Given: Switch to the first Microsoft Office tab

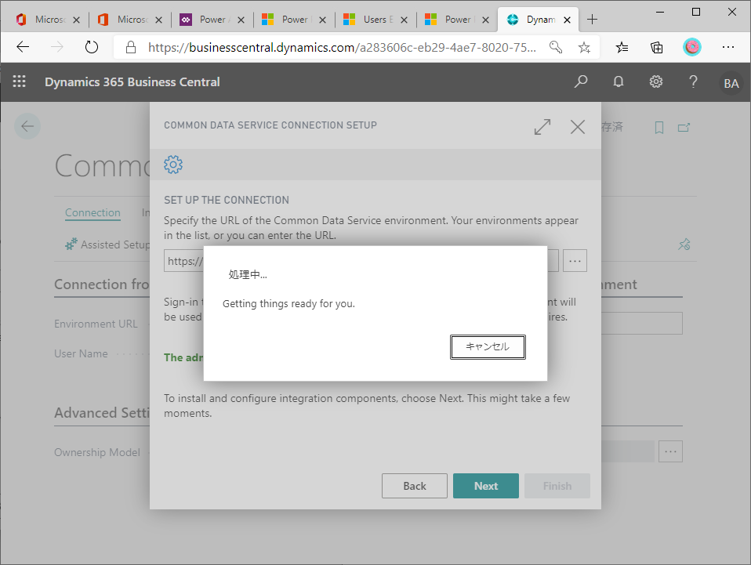Looking at the screenshot, I should tap(47, 19).
